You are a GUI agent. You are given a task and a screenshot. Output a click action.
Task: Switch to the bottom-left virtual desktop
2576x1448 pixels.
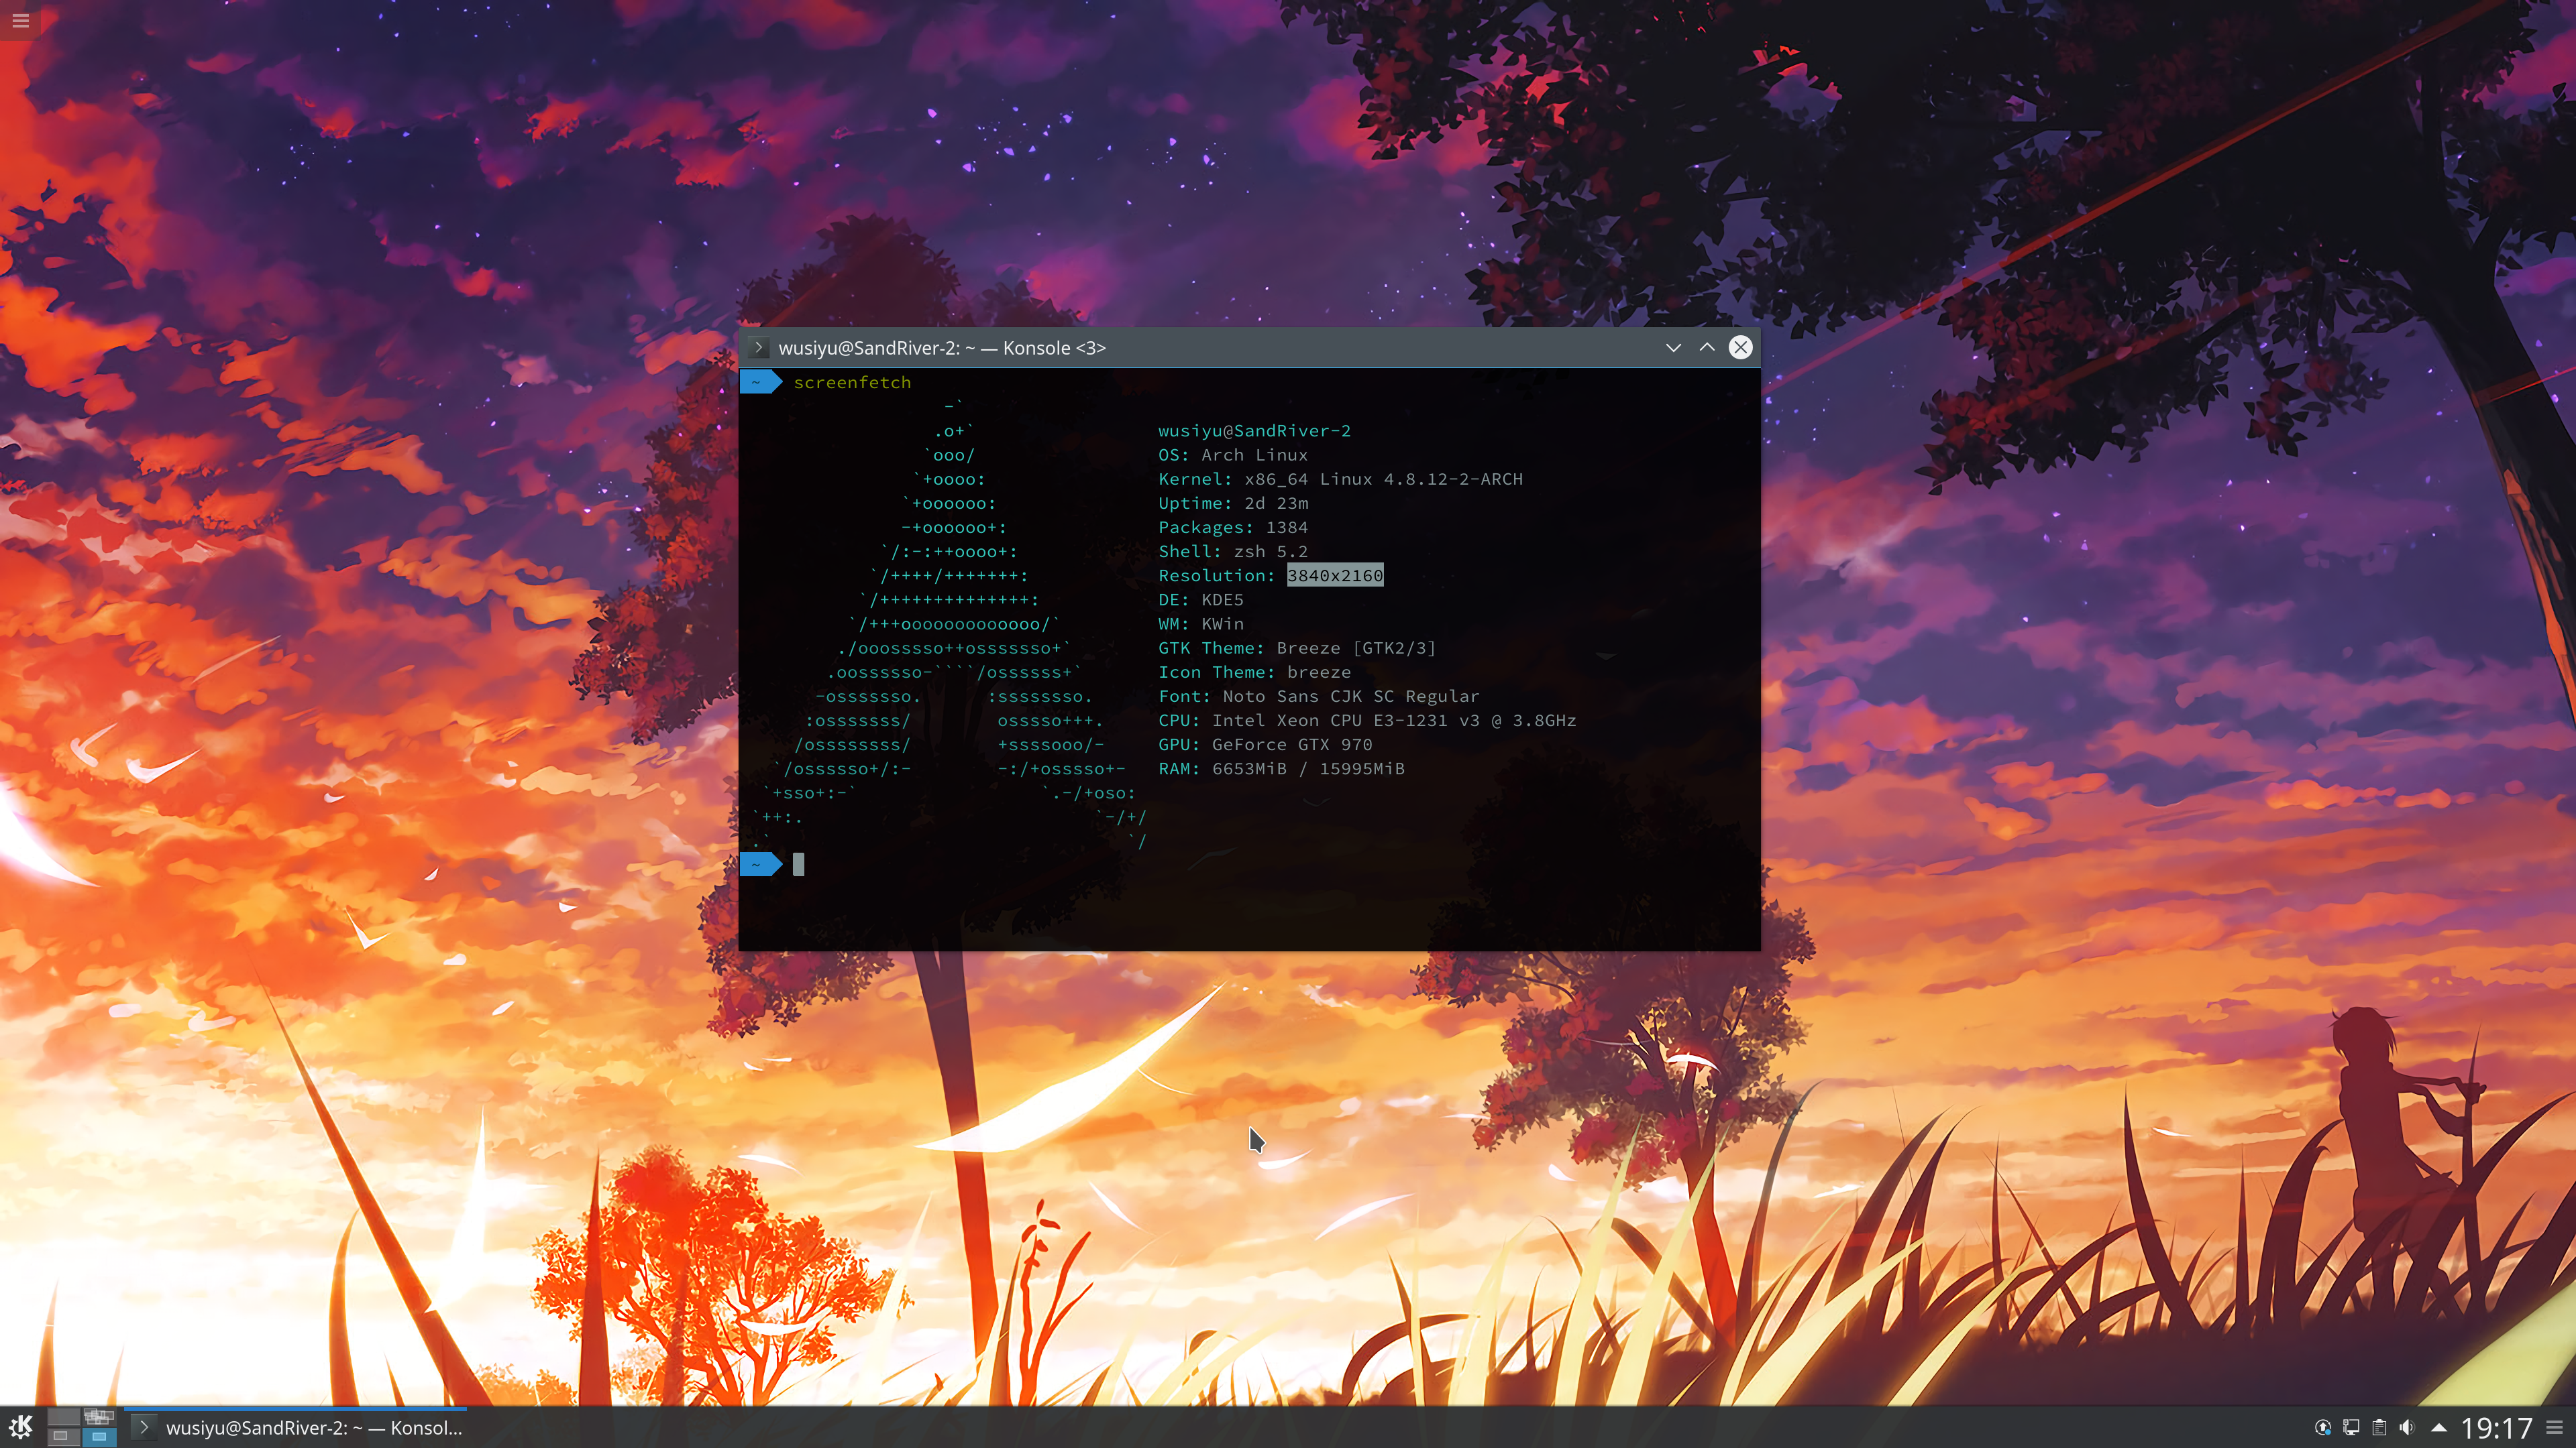pyautogui.click(x=63, y=1437)
